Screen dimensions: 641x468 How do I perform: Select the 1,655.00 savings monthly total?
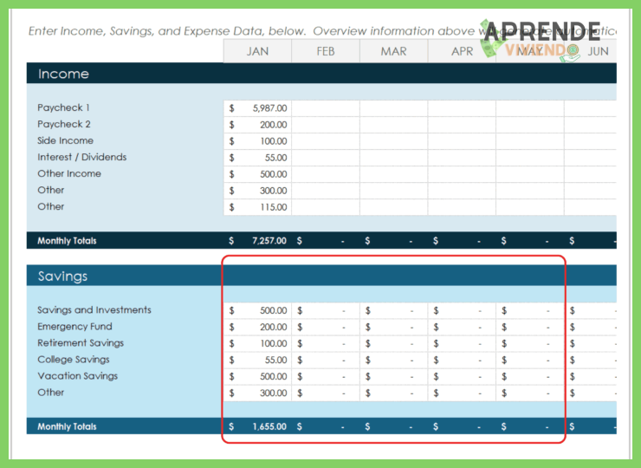[257, 426]
